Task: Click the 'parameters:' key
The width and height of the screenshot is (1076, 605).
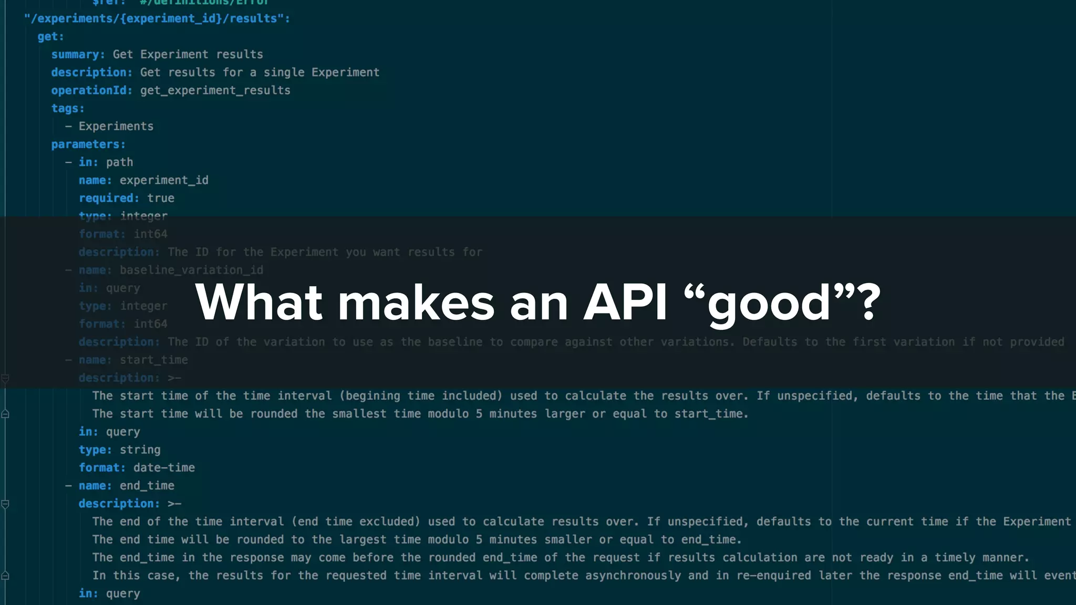Action: 88,144
